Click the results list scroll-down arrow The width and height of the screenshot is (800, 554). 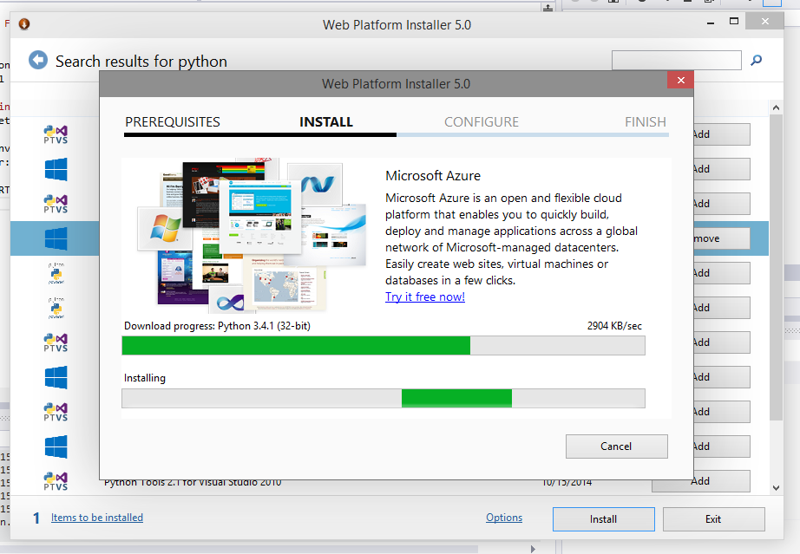point(776,488)
